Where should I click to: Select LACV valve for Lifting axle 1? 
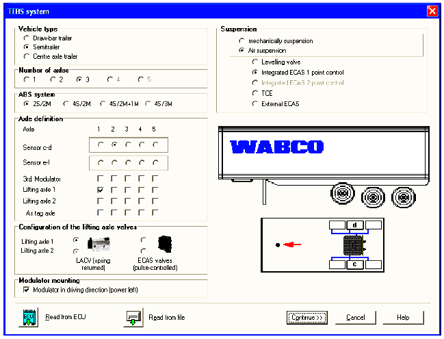pyautogui.click(x=76, y=240)
